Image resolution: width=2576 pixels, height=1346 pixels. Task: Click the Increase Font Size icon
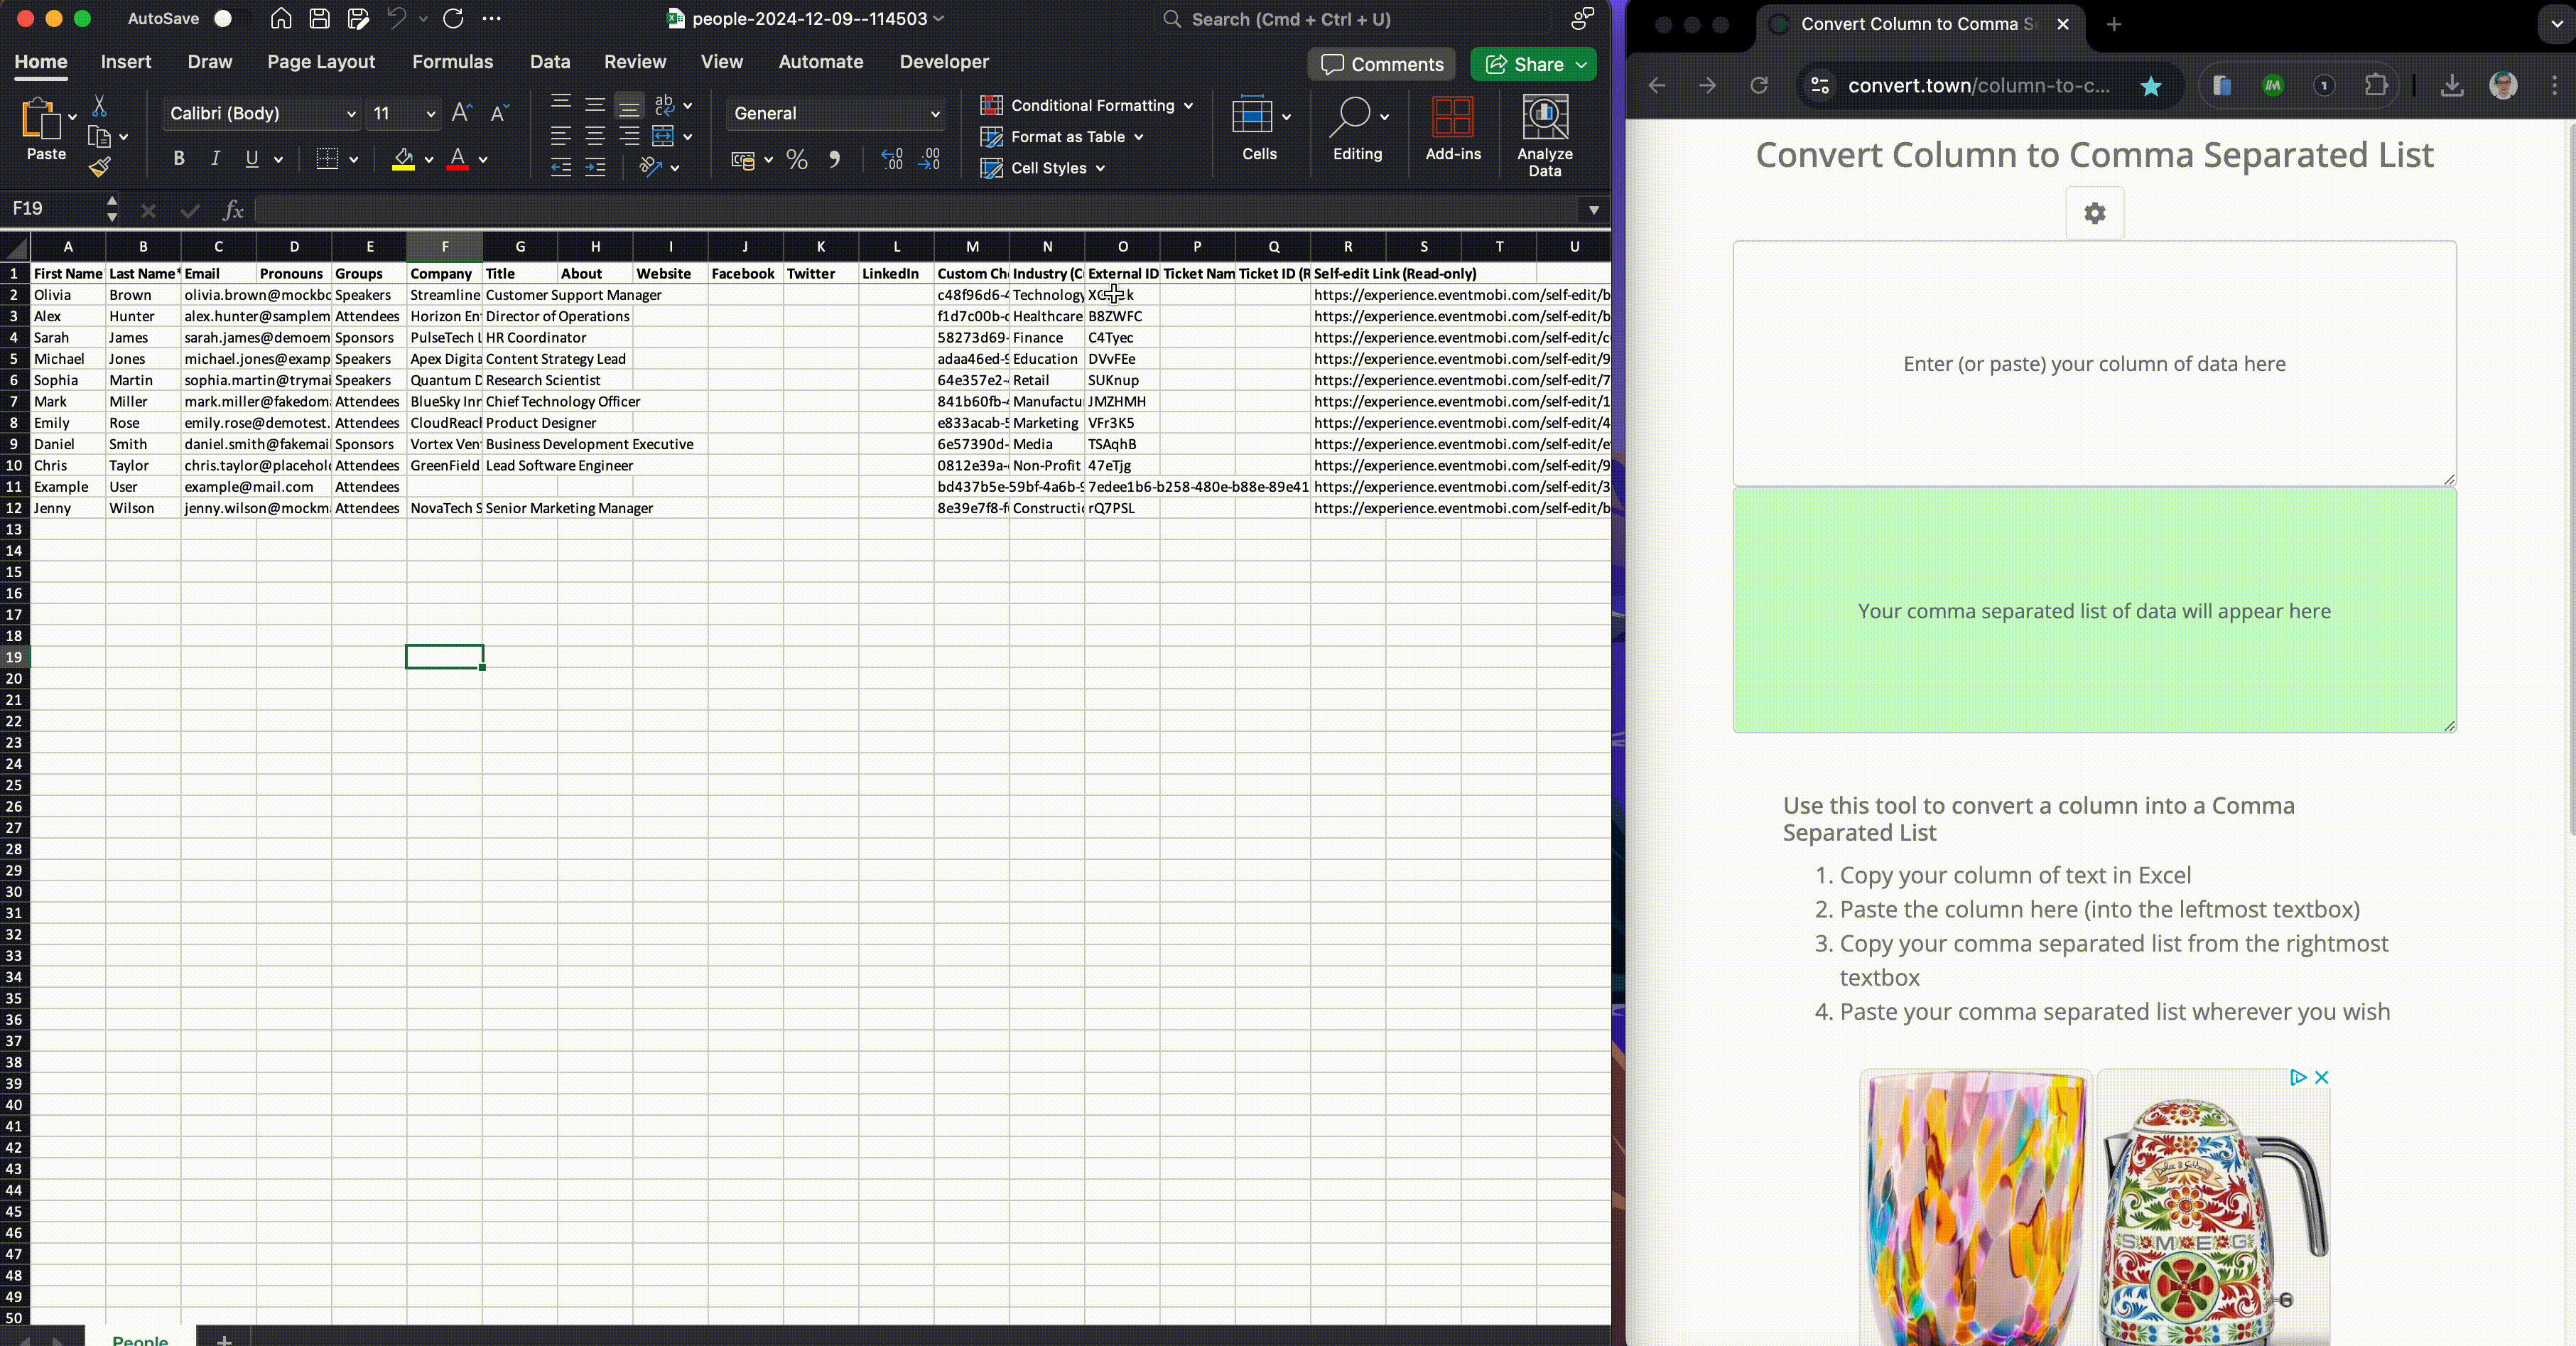coord(461,113)
